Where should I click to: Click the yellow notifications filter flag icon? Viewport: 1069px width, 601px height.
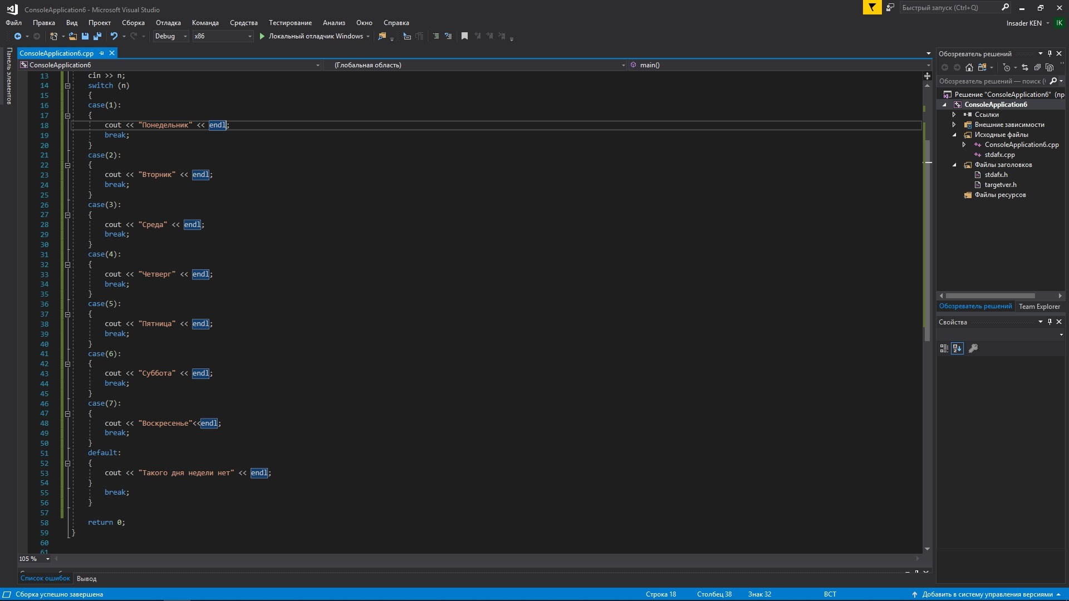(x=872, y=8)
